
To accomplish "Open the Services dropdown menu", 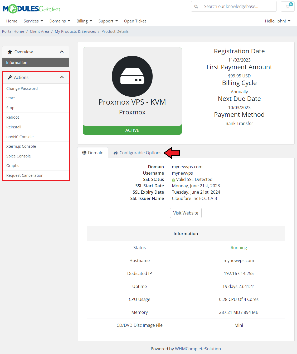I will pos(33,21).
